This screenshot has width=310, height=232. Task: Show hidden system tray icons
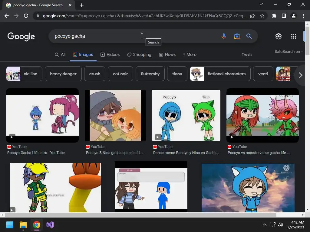264,225
